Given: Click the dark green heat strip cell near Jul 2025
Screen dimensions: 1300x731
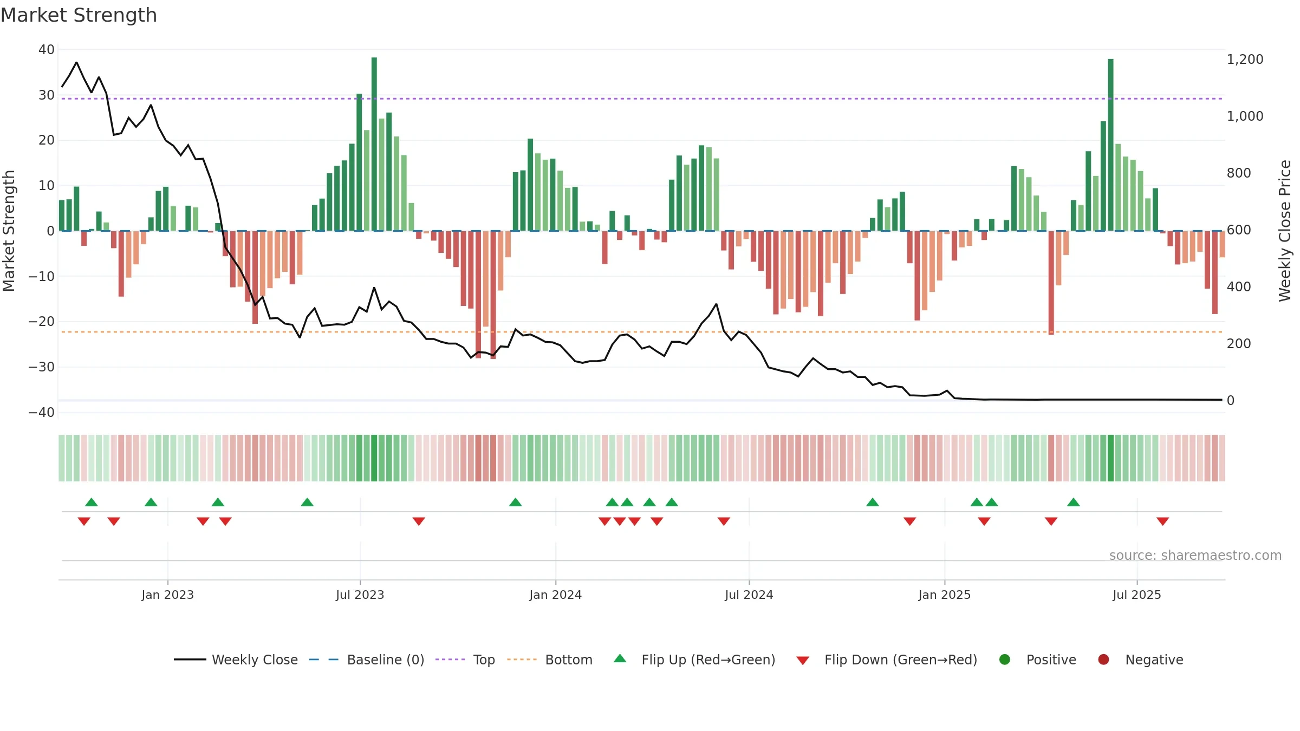Looking at the screenshot, I should tap(1111, 458).
